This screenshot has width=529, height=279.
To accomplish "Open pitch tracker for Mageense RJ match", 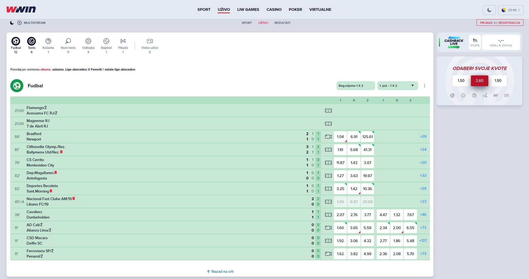I will tap(328, 124).
